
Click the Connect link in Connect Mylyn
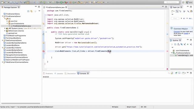click(177, 31)
